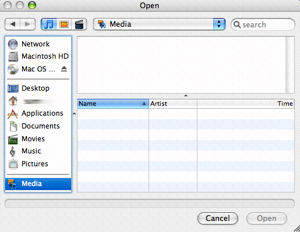Switch to photos media browser icon

64,24
